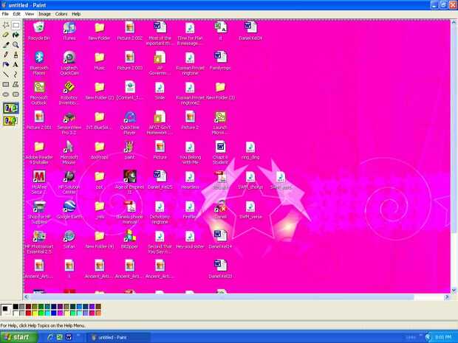Click Recycle Bin icon in the canvas image

[x=39, y=31]
